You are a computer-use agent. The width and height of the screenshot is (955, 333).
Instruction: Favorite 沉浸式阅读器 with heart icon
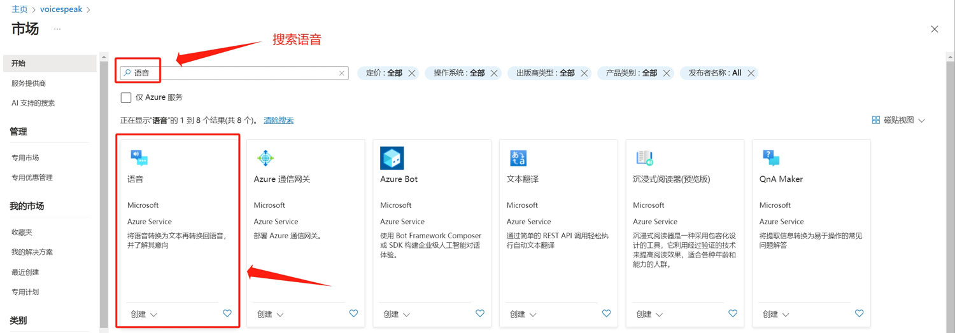(x=733, y=313)
